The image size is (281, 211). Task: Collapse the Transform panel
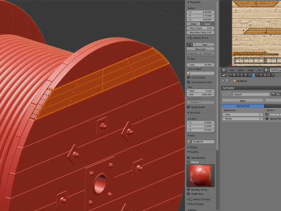[x=189, y=2]
